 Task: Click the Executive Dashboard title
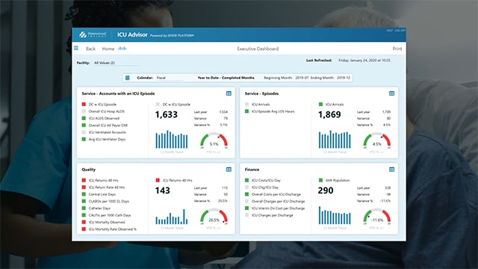click(258, 49)
